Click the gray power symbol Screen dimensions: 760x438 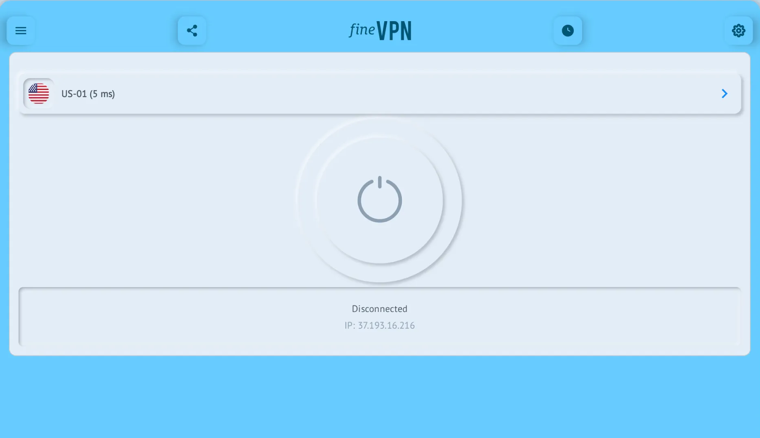pyautogui.click(x=380, y=199)
